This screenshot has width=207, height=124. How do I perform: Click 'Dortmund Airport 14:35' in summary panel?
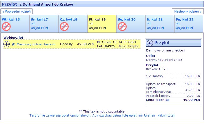coord(164,60)
